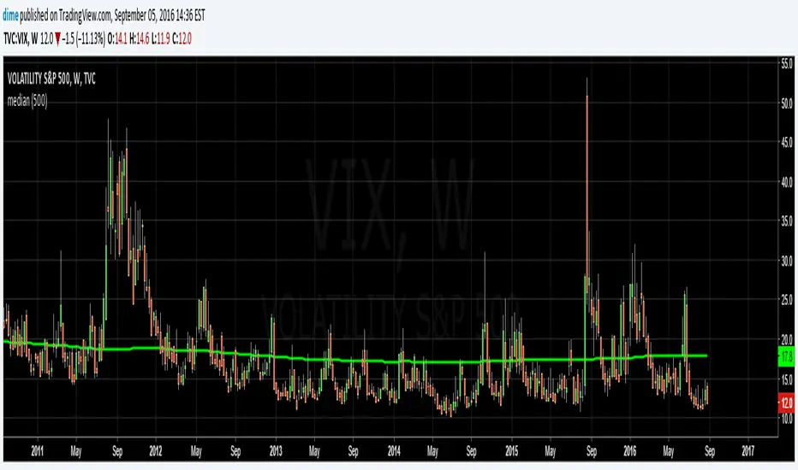Select the median (500) indicator label
Image resolution: width=798 pixels, height=470 pixels.
[27, 101]
